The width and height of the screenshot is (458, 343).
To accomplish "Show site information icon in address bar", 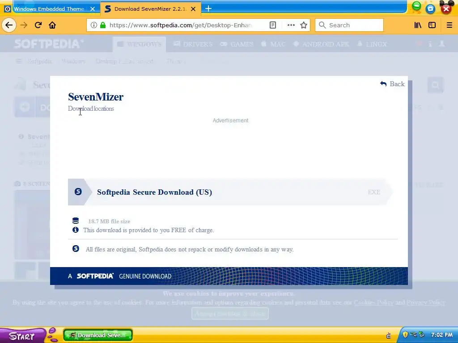I will pos(94,25).
